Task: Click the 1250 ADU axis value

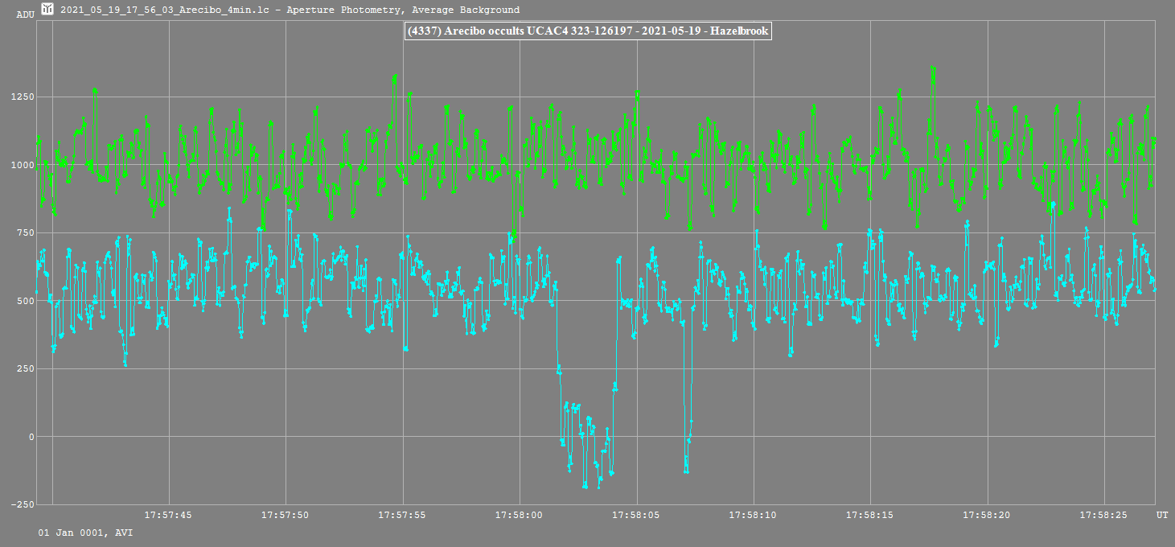Action: click(23, 97)
